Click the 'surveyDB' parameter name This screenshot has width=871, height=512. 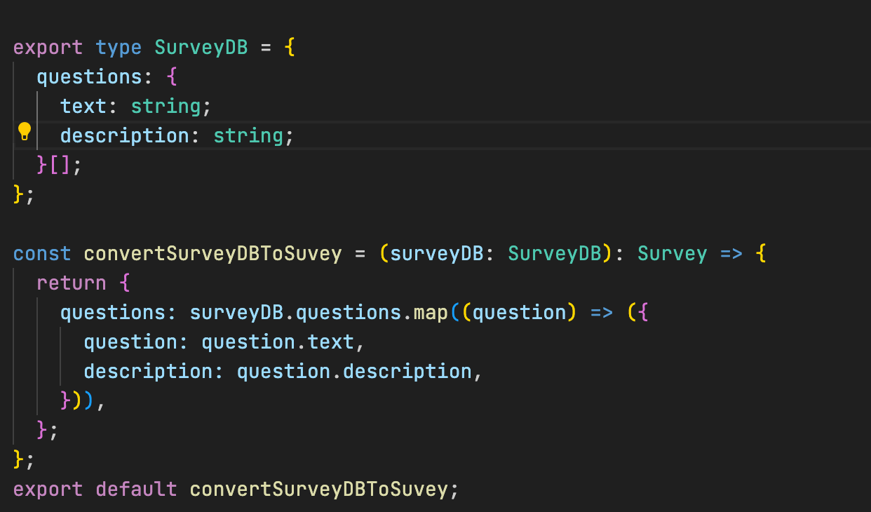coord(436,254)
